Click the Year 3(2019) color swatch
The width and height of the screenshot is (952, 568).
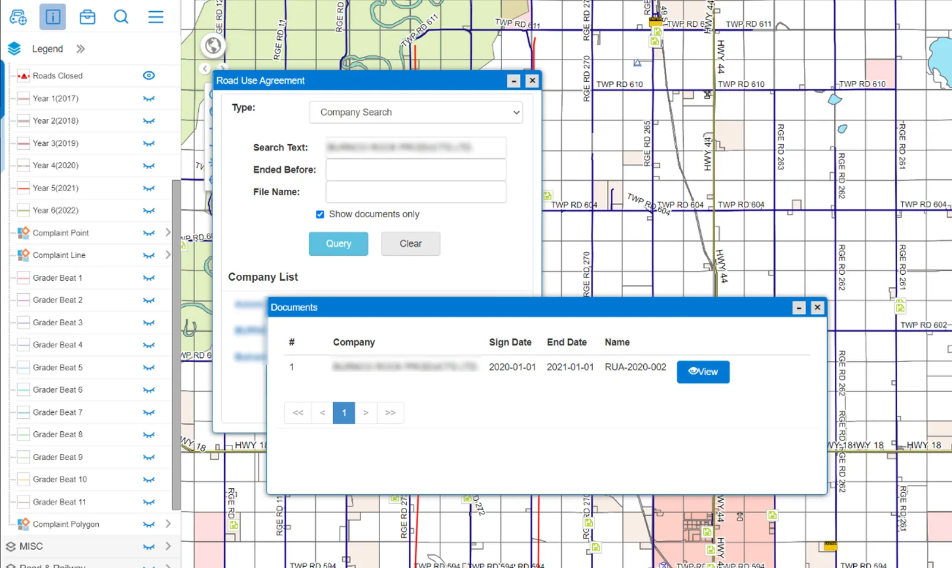(24, 143)
